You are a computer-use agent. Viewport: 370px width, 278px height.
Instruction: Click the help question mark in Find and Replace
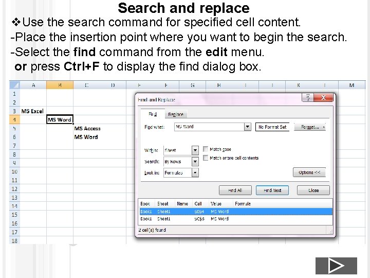click(308, 97)
